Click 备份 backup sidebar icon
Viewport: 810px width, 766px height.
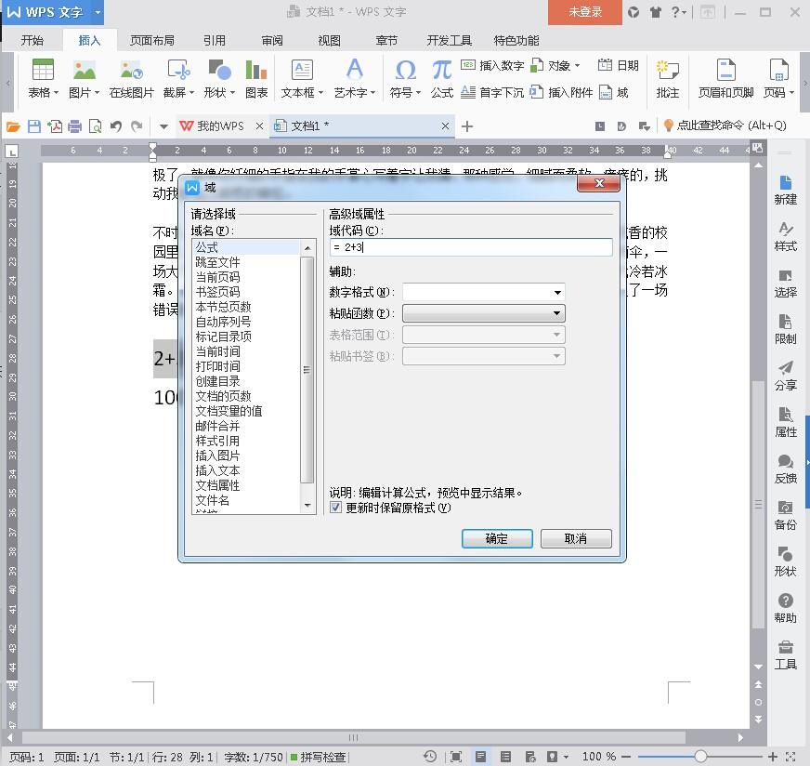[x=785, y=515]
